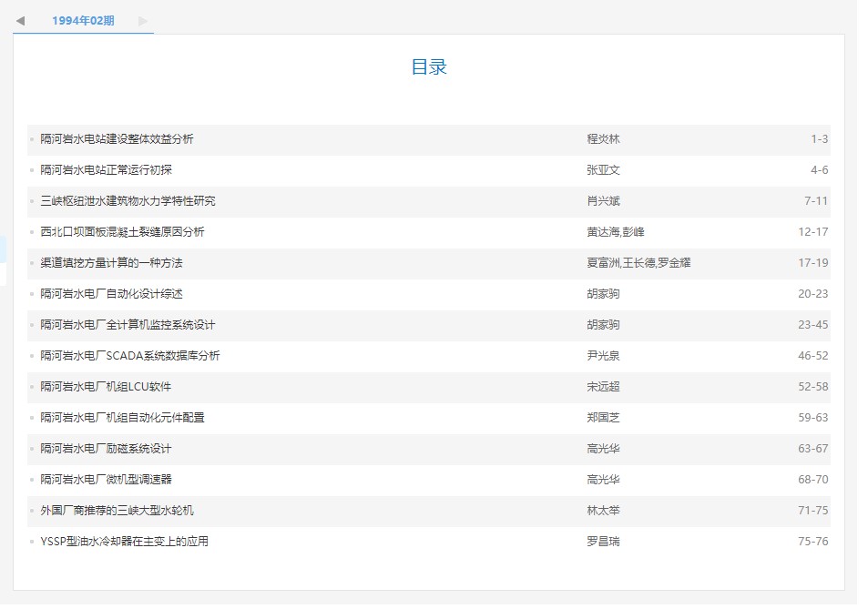The width and height of the screenshot is (868, 609).
Task: Open article 隔河岩水电厂全计算机监控系统设计
Action: pos(128,325)
